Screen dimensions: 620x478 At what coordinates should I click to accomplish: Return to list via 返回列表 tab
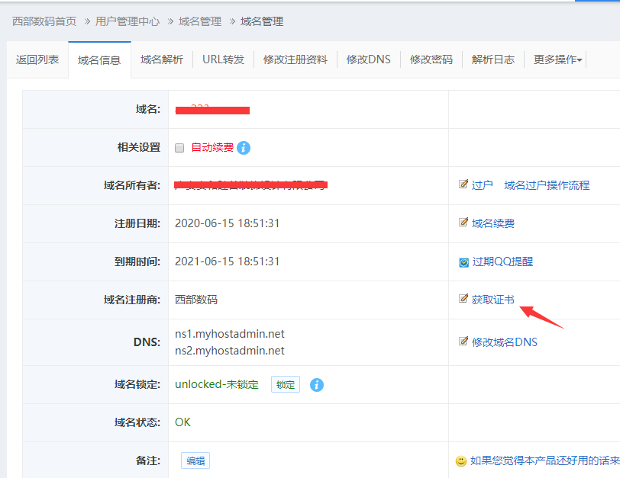[x=37, y=59]
